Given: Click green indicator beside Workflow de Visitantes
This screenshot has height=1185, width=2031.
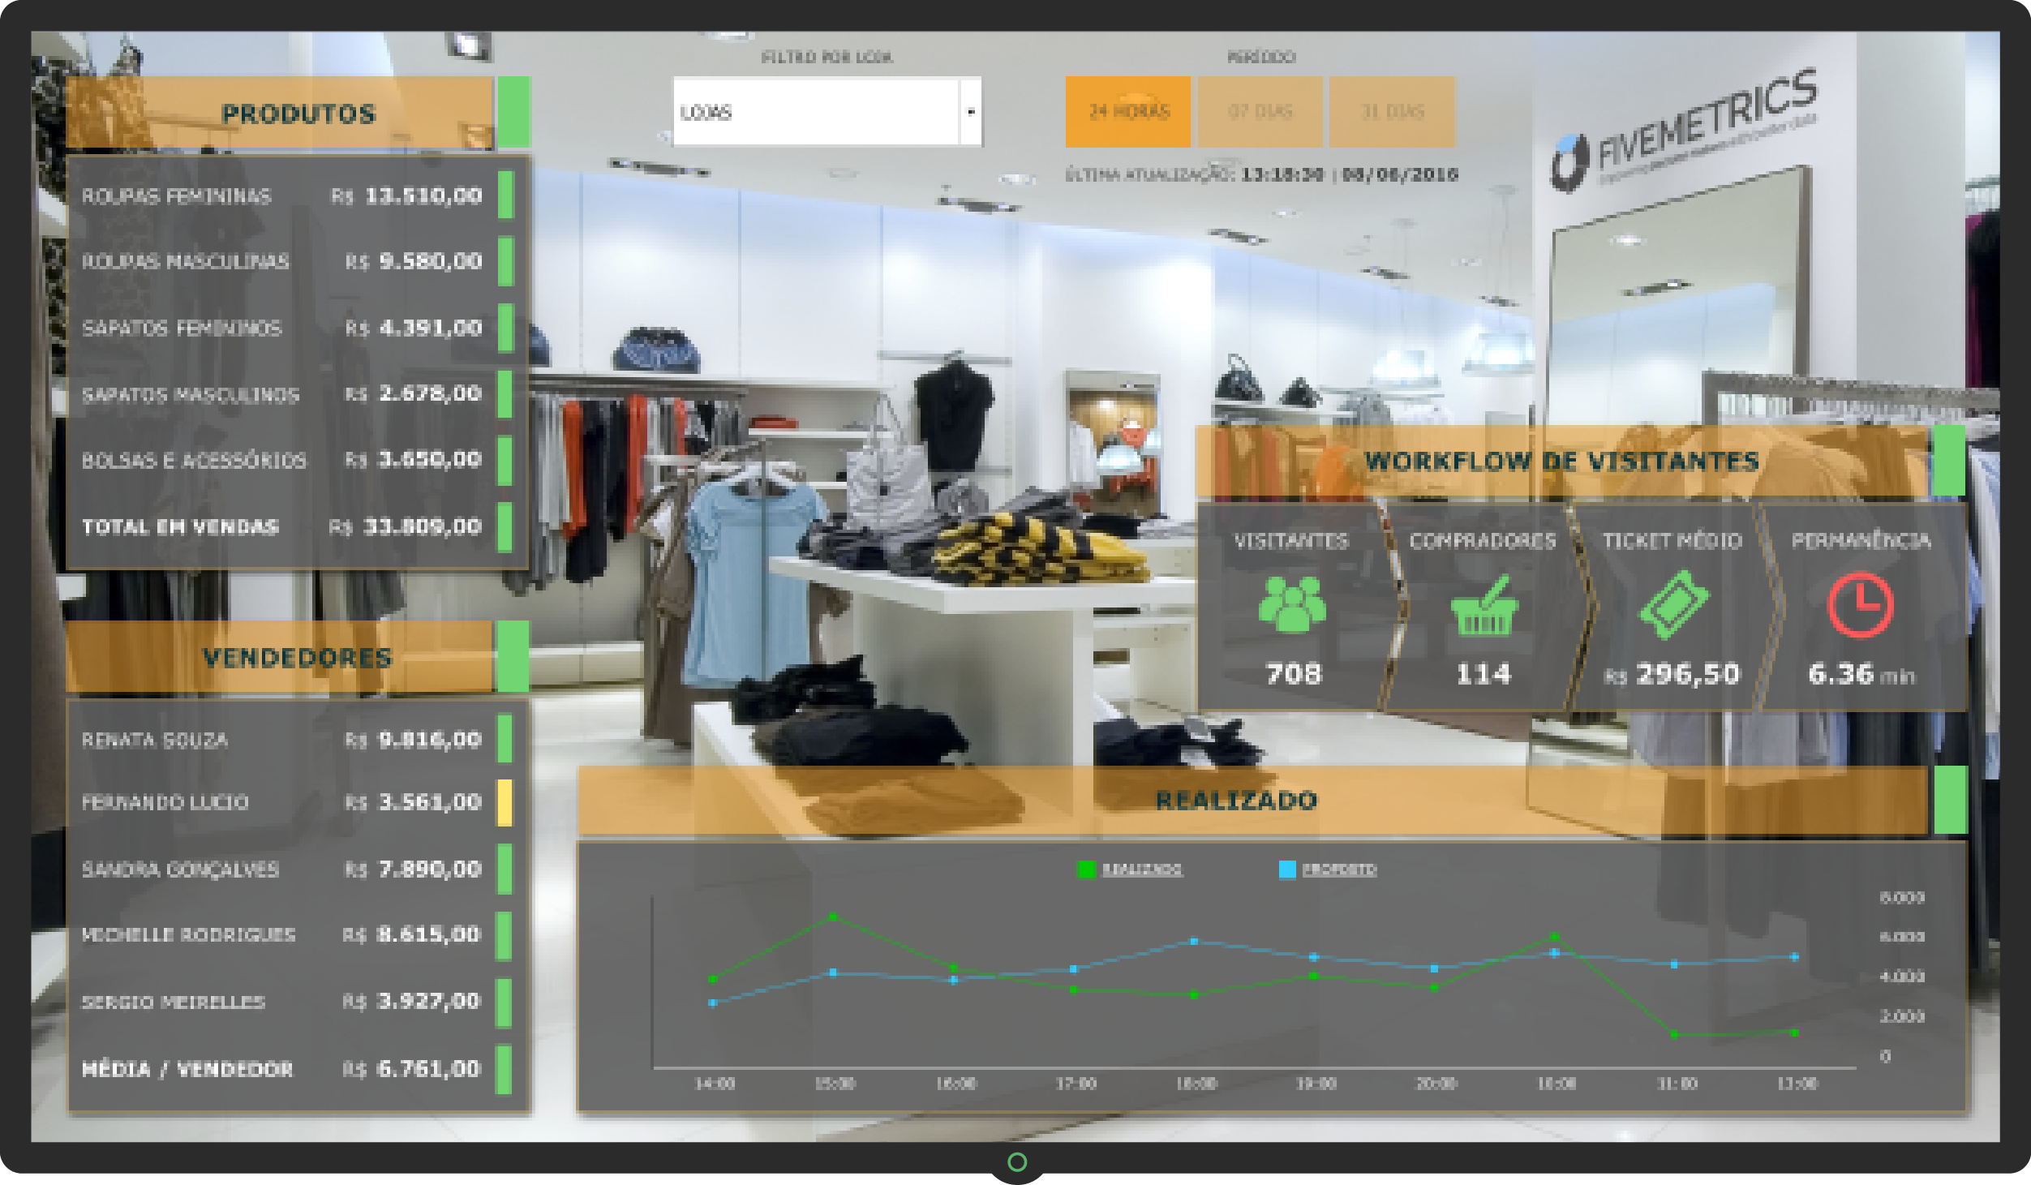Looking at the screenshot, I should (x=1949, y=461).
